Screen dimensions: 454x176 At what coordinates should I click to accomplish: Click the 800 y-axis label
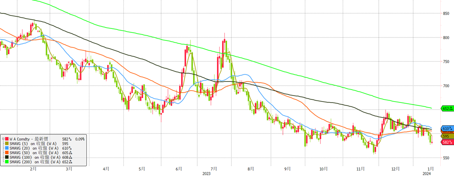click(x=446, y=38)
